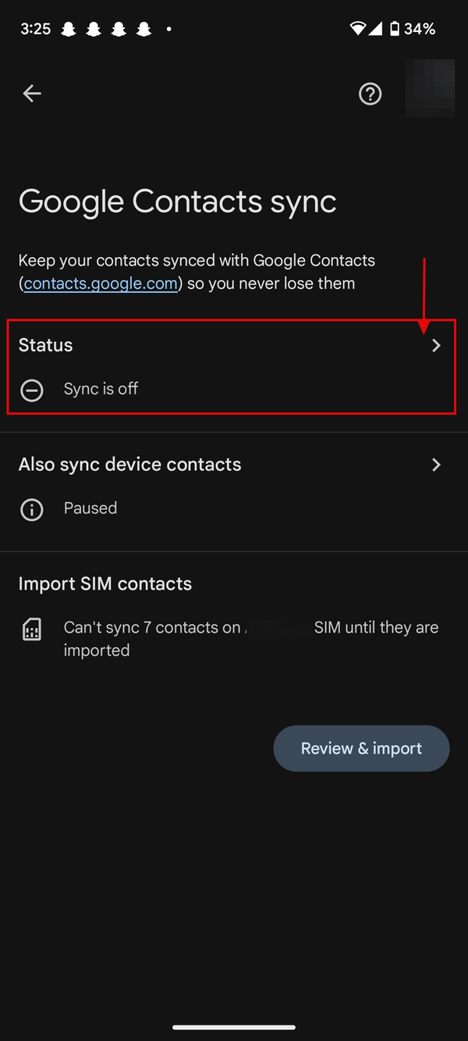Expand Also sync device contacts chevron

coord(436,465)
